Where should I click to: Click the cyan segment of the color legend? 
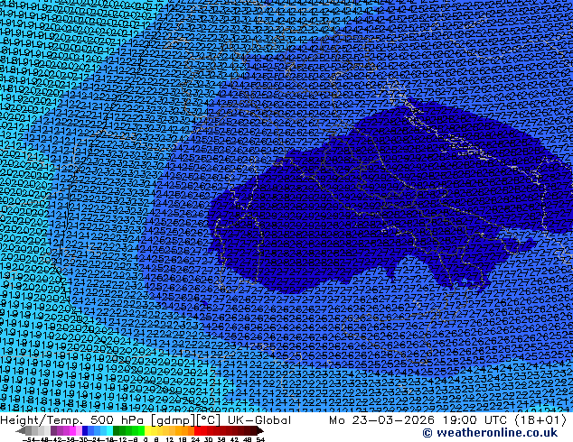(x=109, y=430)
